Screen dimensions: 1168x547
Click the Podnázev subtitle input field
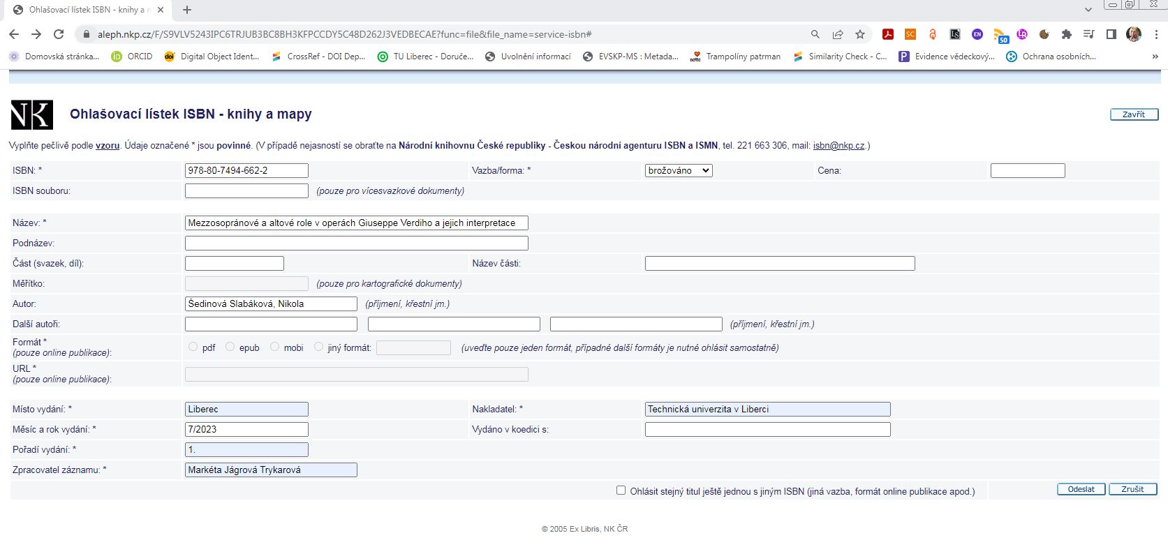[356, 243]
